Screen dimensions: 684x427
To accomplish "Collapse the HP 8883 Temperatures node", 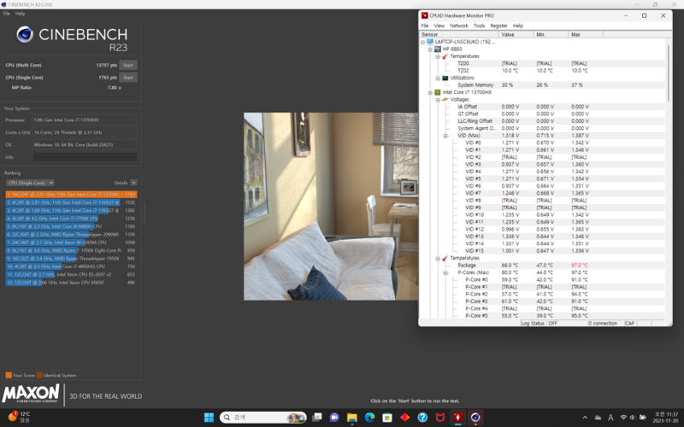I will pyautogui.click(x=438, y=56).
